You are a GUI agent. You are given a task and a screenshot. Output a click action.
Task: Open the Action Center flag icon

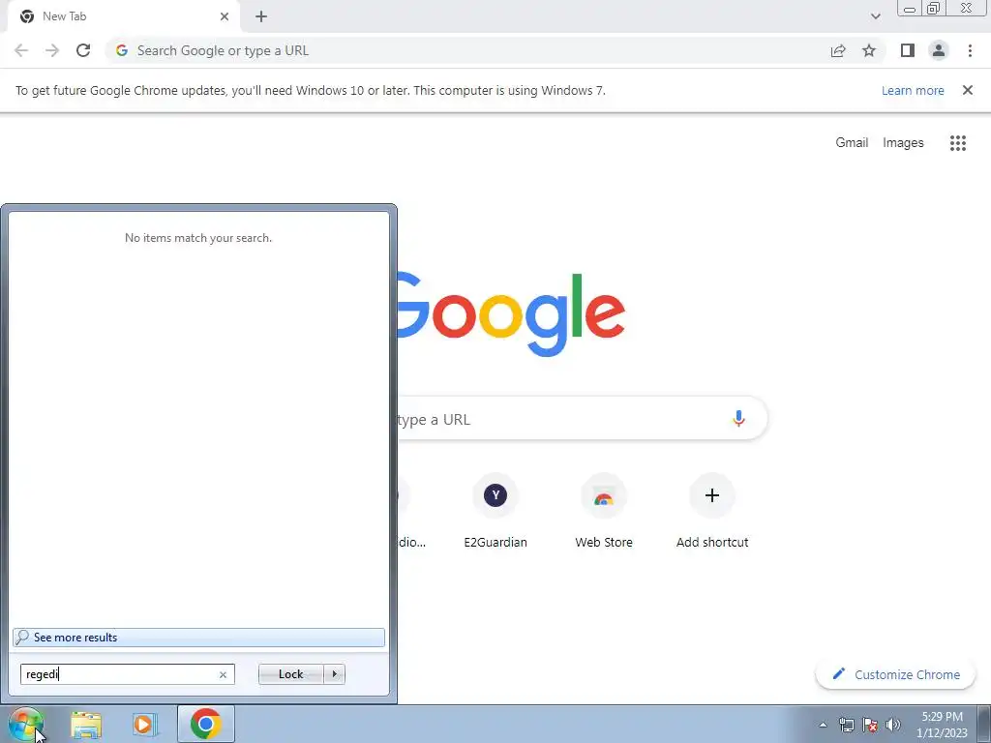(x=870, y=725)
